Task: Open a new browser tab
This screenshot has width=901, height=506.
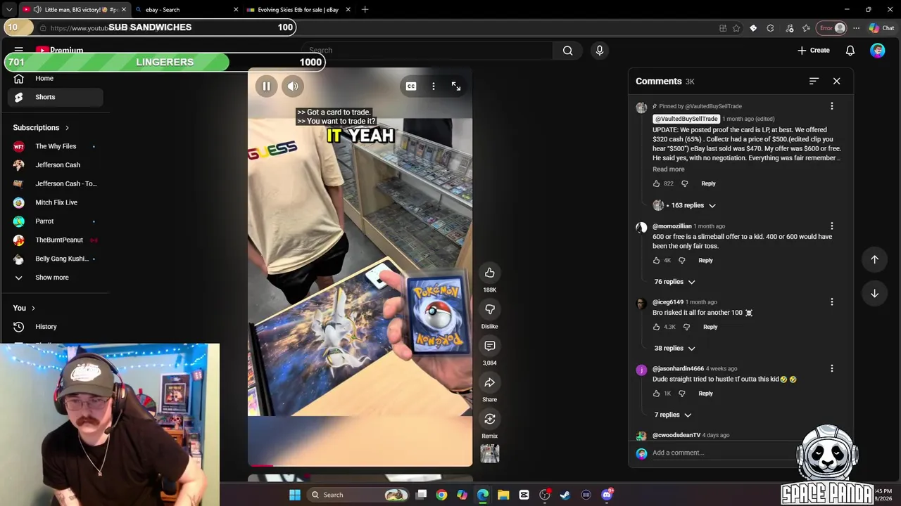Action: tap(365, 10)
